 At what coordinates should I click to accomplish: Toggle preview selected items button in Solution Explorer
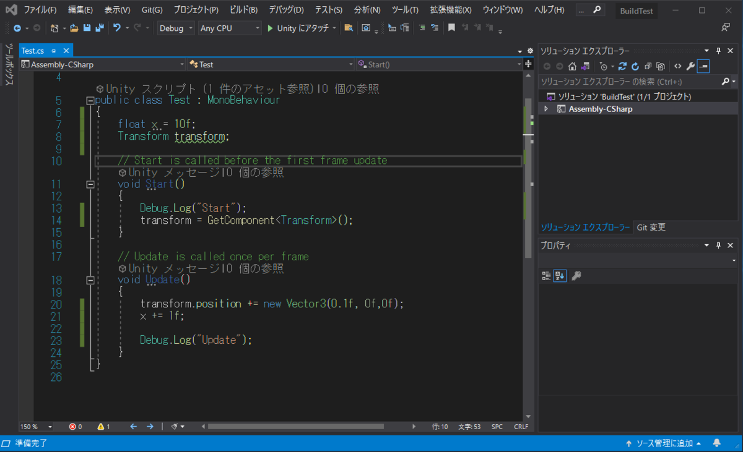[x=703, y=66]
